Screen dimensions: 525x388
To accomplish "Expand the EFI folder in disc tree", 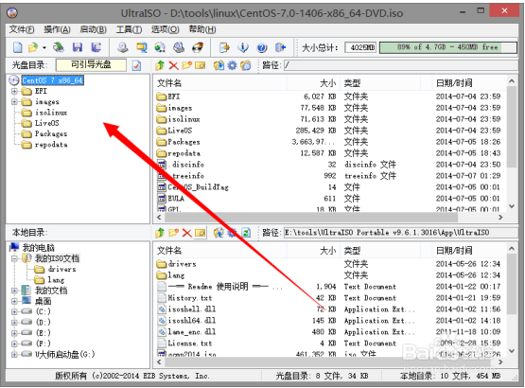I will 14,91.
